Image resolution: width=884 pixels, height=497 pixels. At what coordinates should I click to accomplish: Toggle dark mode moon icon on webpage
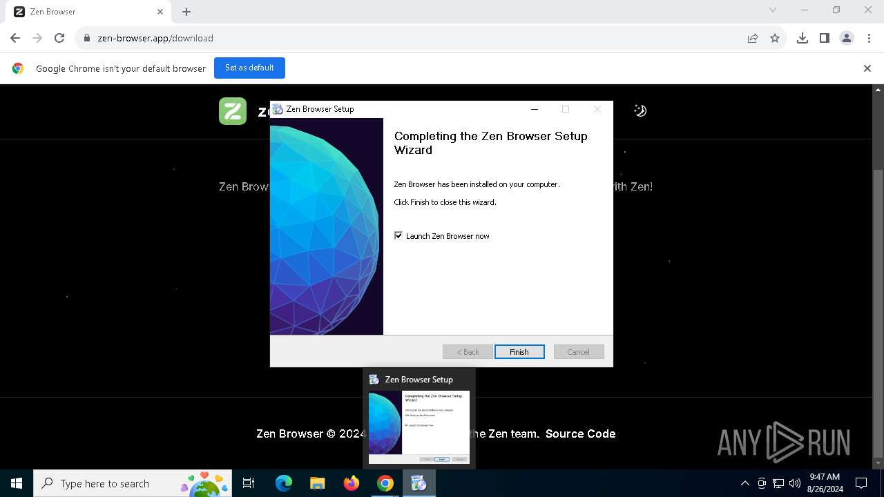pos(640,110)
